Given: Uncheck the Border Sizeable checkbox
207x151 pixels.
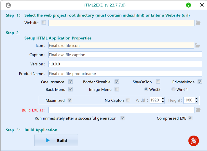Looking at the screenshot, I should click(117, 82).
